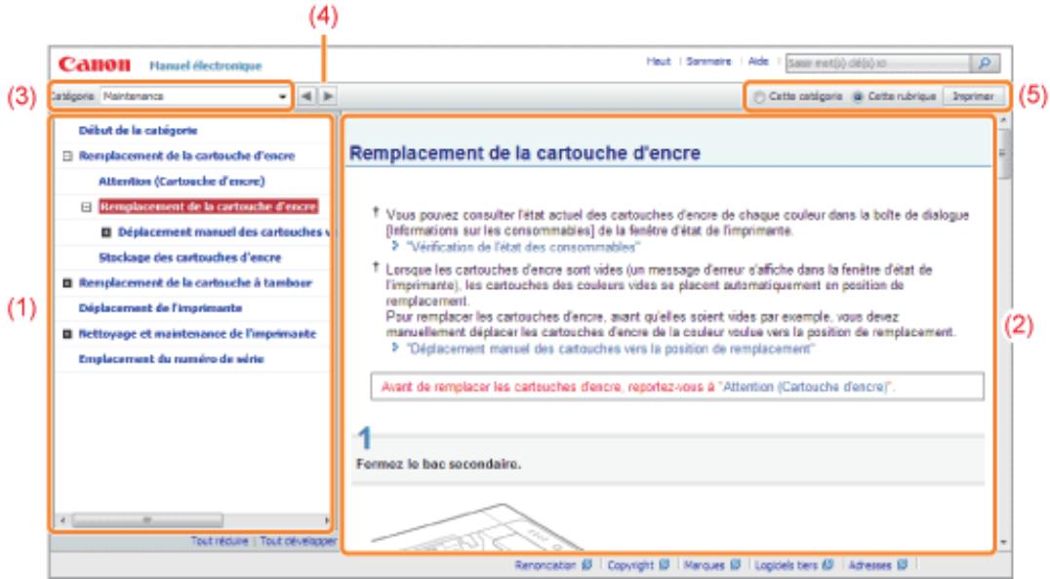Click the search magnifier icon

pos(985,63)
